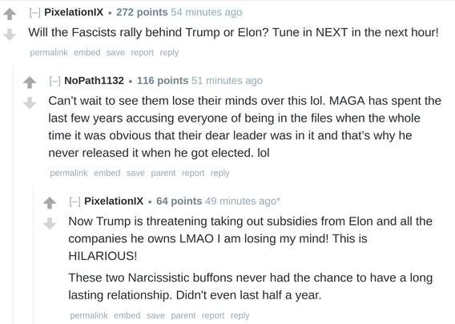
Task: Downvote NoPath1132's comment
Action: click(x=30, y=103)
